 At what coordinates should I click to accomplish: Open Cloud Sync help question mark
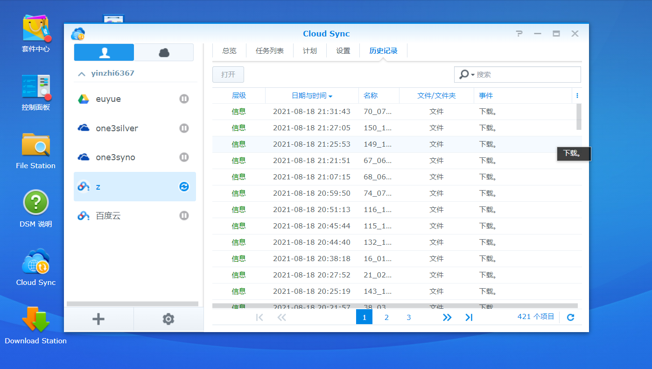519,34
